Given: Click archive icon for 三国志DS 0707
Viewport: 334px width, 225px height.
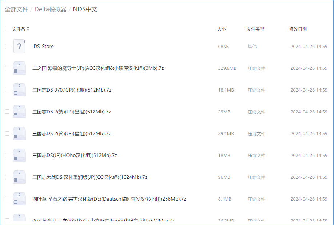Looking at the screenshot, I should coord(19,90).
